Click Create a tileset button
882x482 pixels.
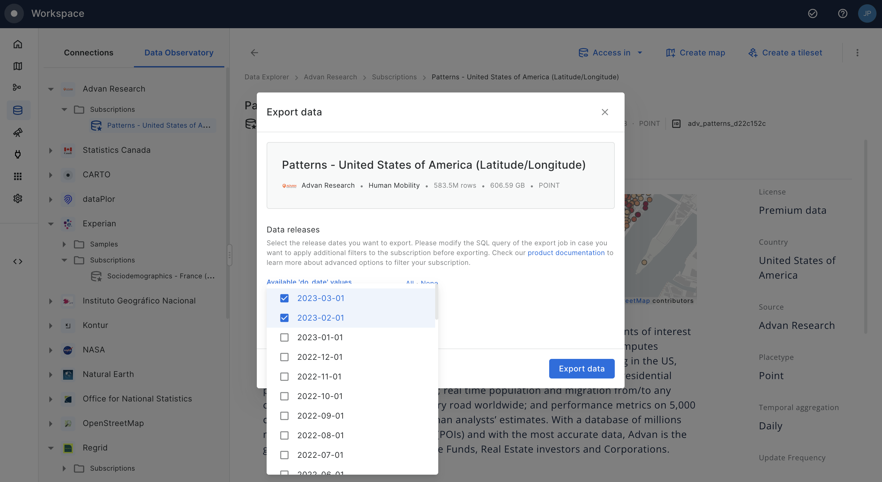click(x=785, y=53)
